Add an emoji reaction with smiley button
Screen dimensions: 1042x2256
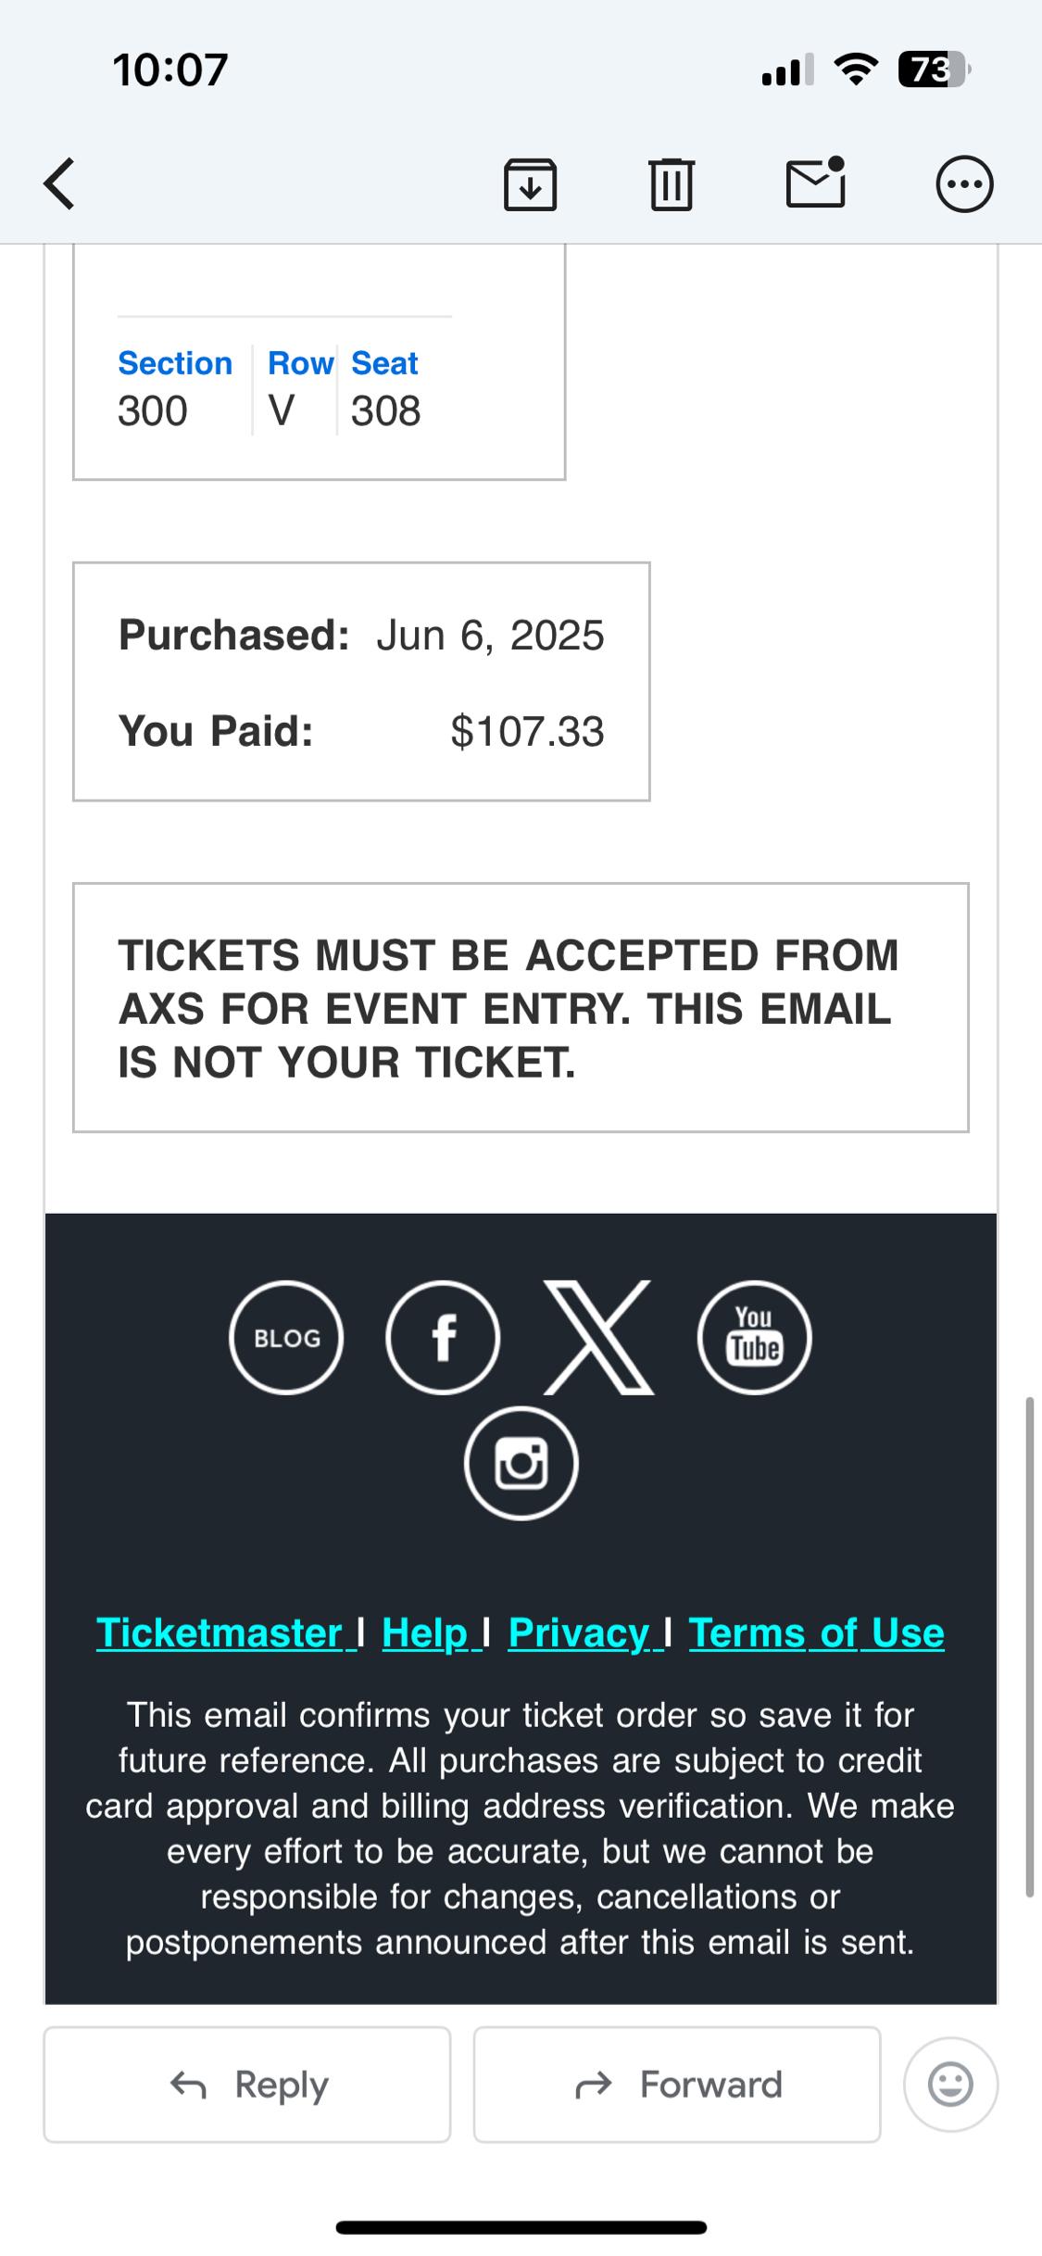[950, 2085]
